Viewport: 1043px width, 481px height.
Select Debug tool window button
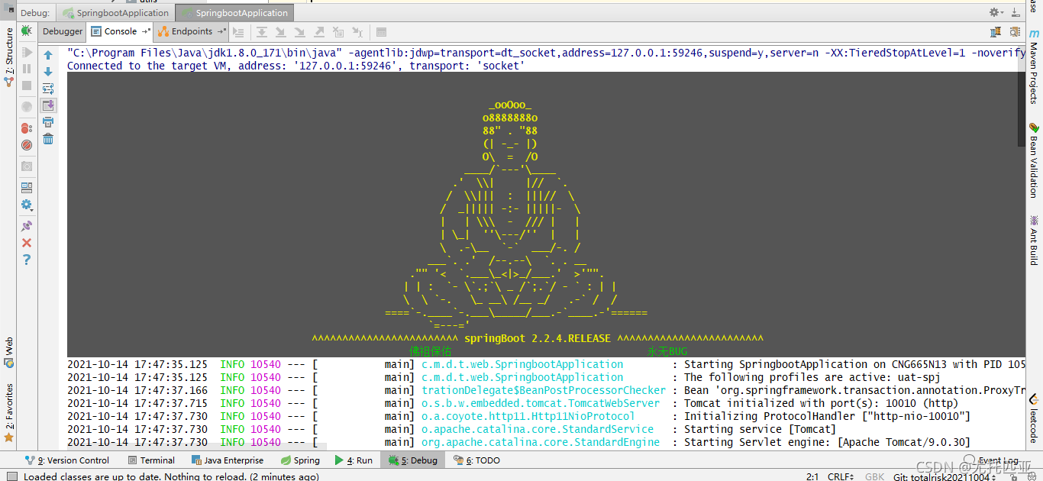[413, 460]
